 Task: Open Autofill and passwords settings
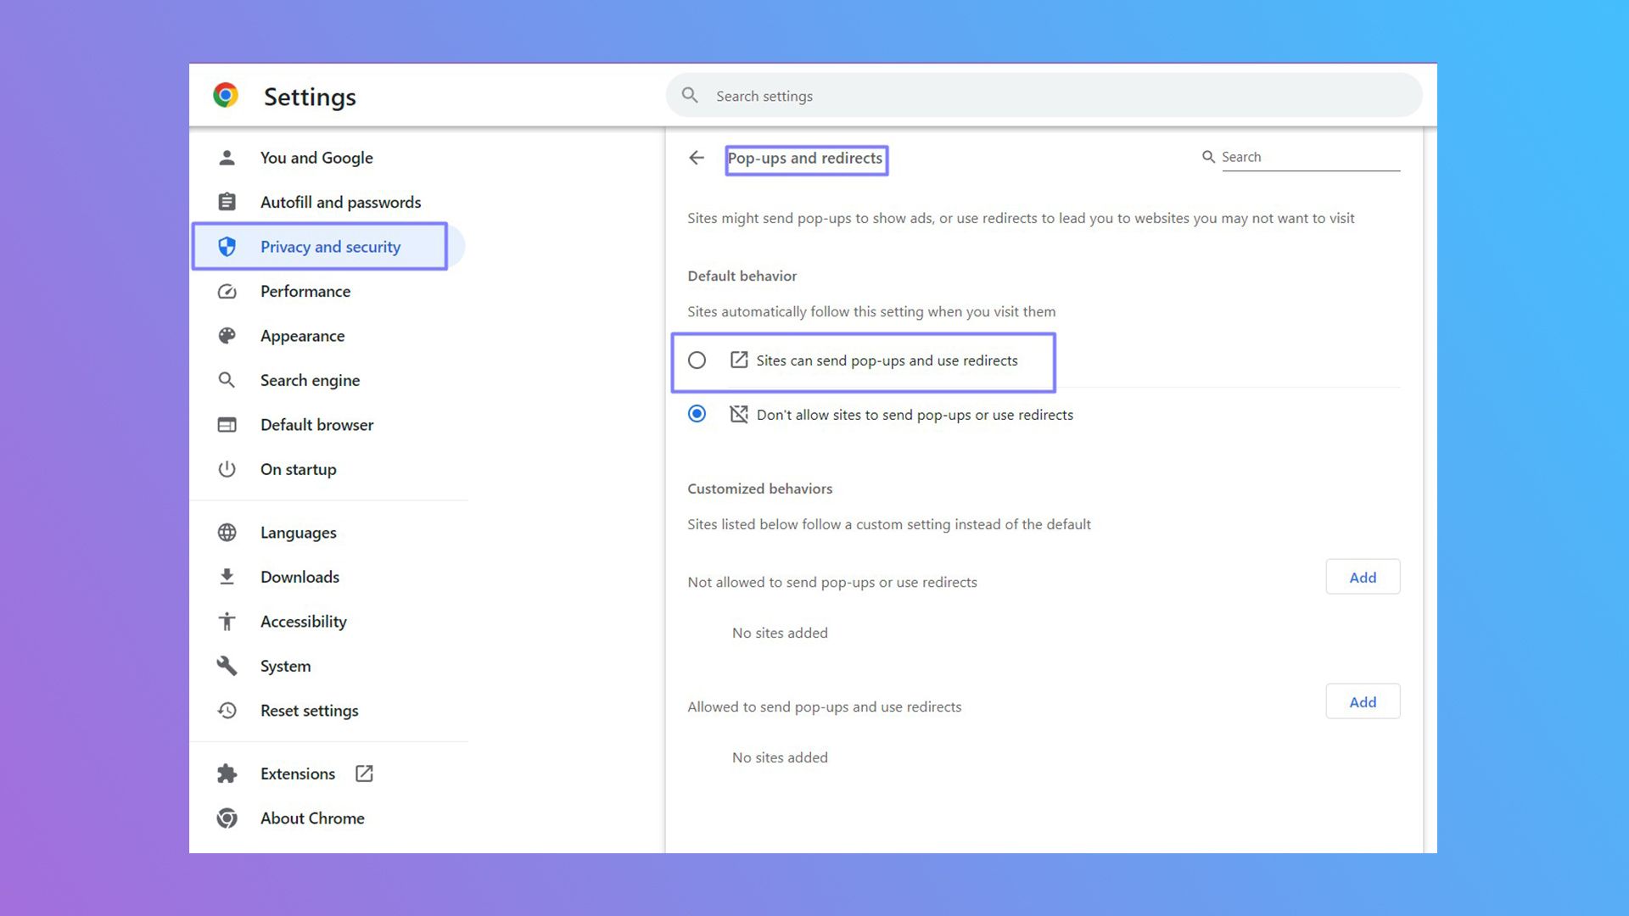[x=339, y=202]
